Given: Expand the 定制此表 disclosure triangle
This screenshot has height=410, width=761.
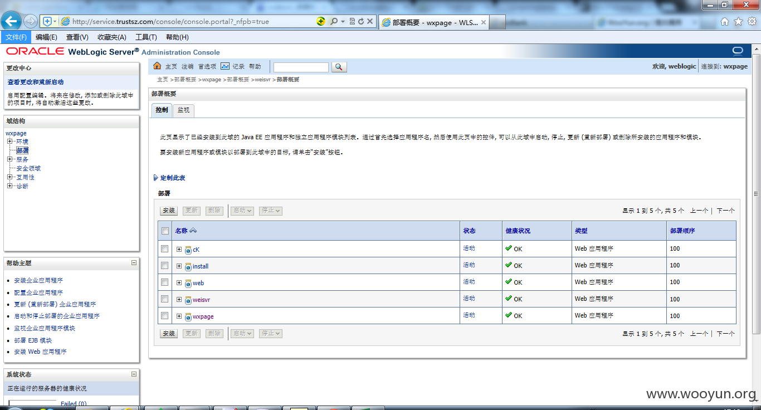Looking at the screenshot, I should click(156, 178).
